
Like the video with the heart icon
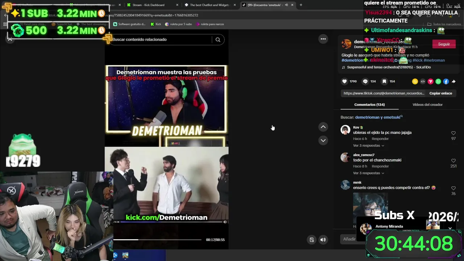(344, 82)
